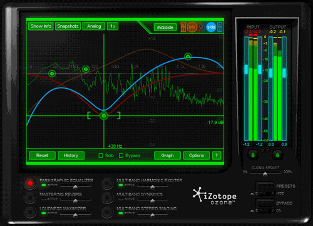Click the iZotope Ozone logo
The image size is (313, 226).
click(215, 195)
